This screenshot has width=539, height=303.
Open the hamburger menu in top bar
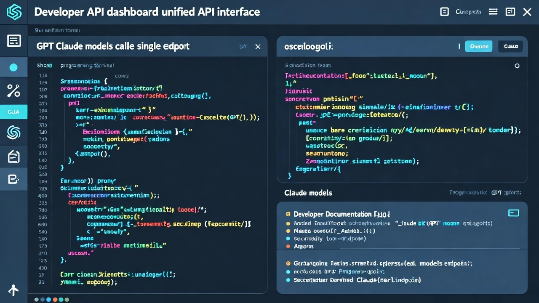(x=493, y=12)
